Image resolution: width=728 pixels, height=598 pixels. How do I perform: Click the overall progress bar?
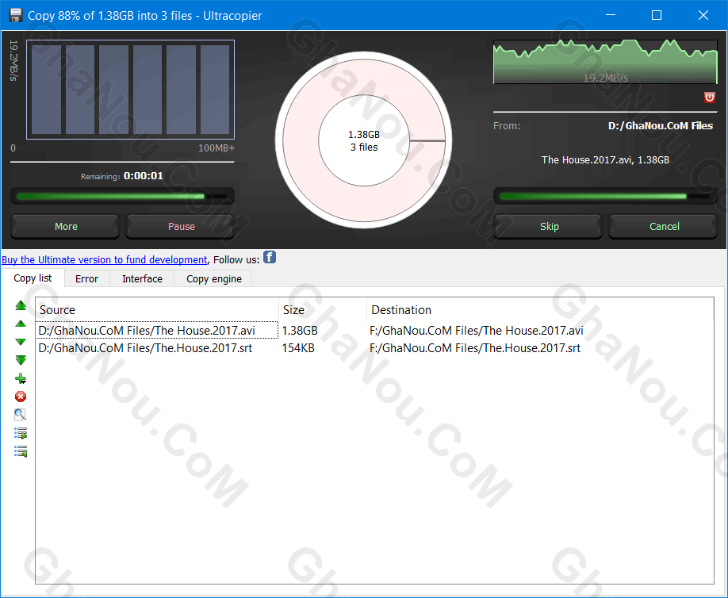122,197
